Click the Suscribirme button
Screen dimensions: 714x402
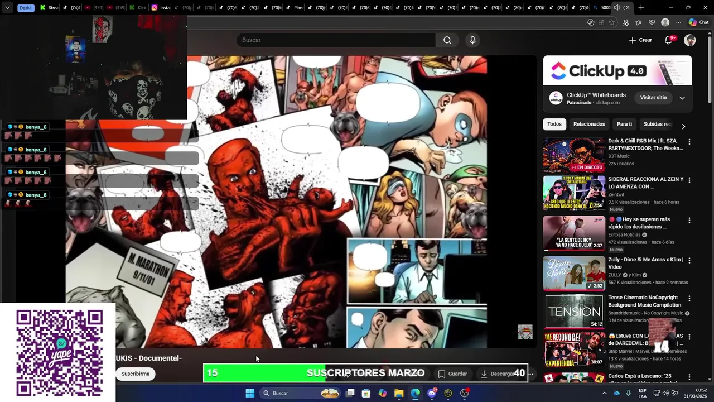pos(136,374)
